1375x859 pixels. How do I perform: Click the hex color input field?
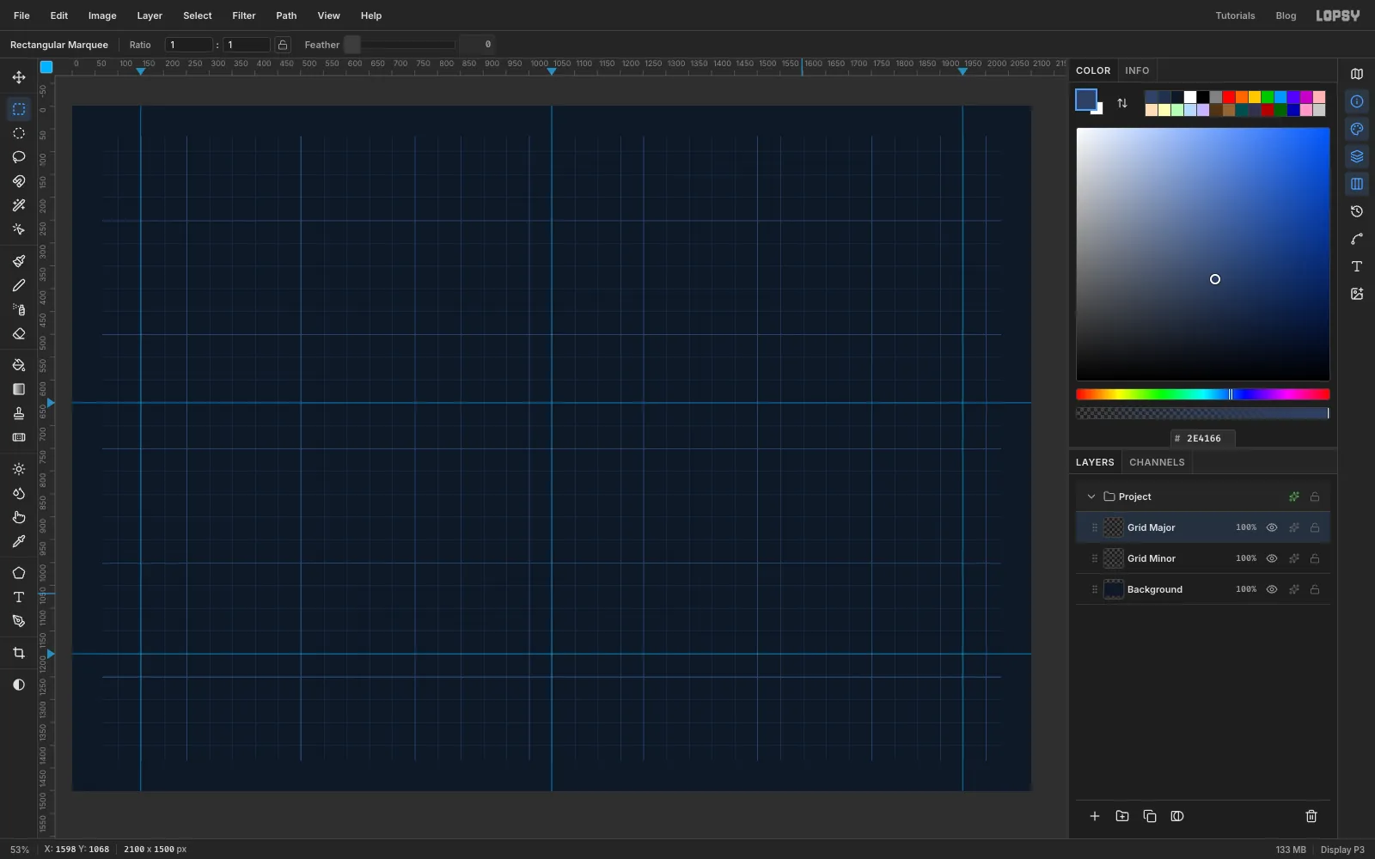pos(1203,438)
